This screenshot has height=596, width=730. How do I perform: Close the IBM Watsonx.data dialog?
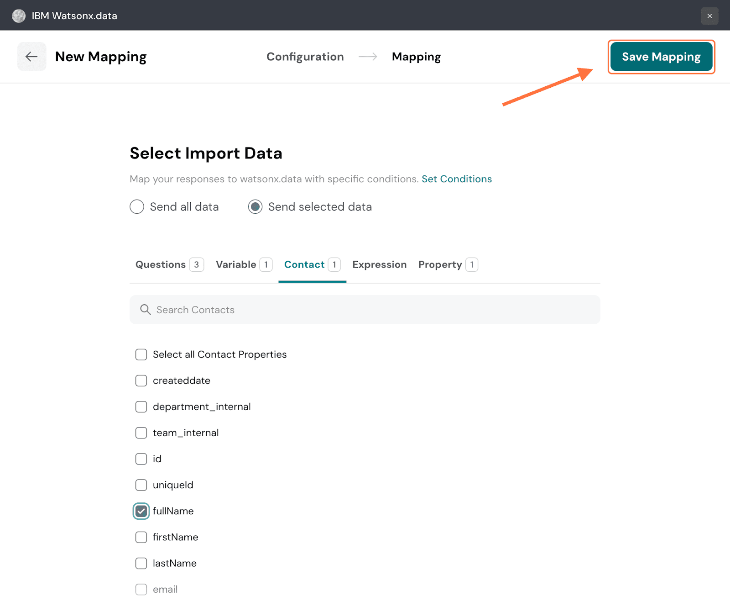coord(709,16)
